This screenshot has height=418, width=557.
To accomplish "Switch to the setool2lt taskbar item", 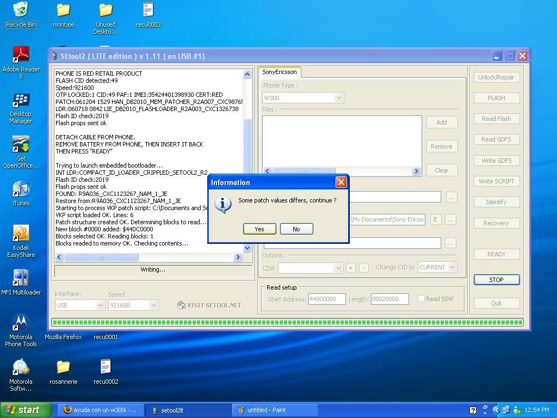I will click(x=188, y=410).
